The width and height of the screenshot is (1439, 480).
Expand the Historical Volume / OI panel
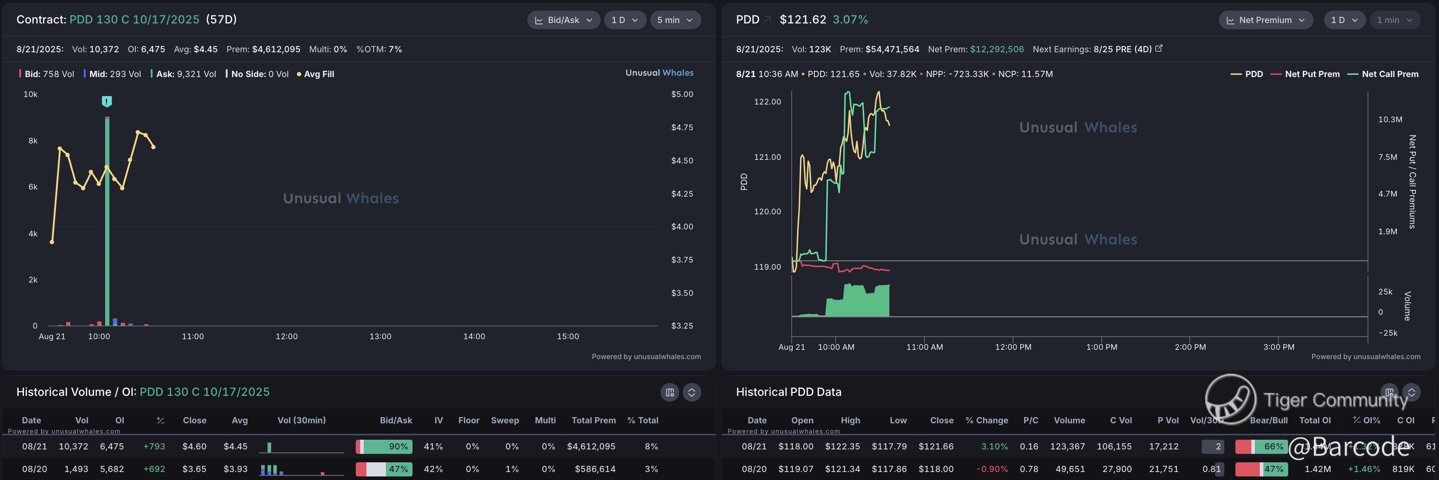point(692,392)
